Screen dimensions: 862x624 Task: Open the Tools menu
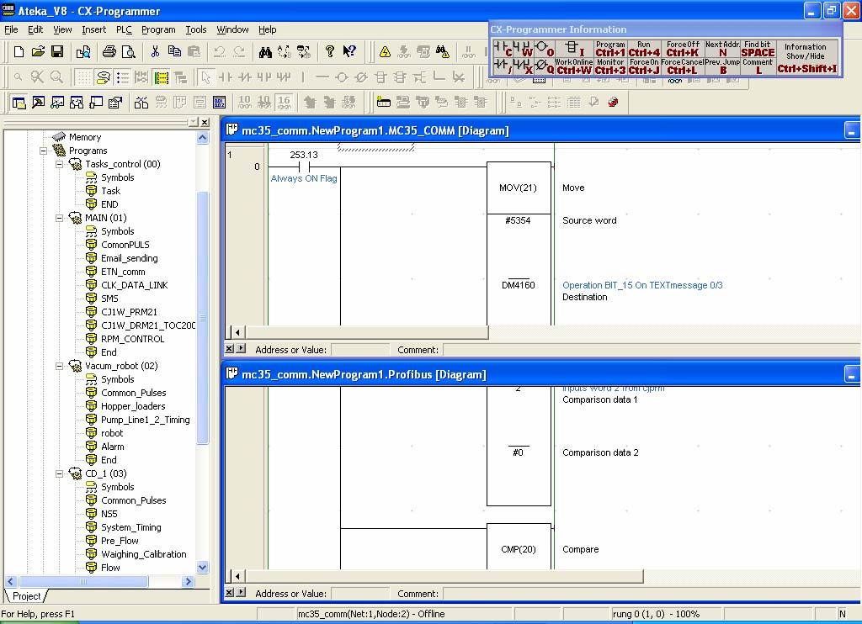(x=195, y=29)
